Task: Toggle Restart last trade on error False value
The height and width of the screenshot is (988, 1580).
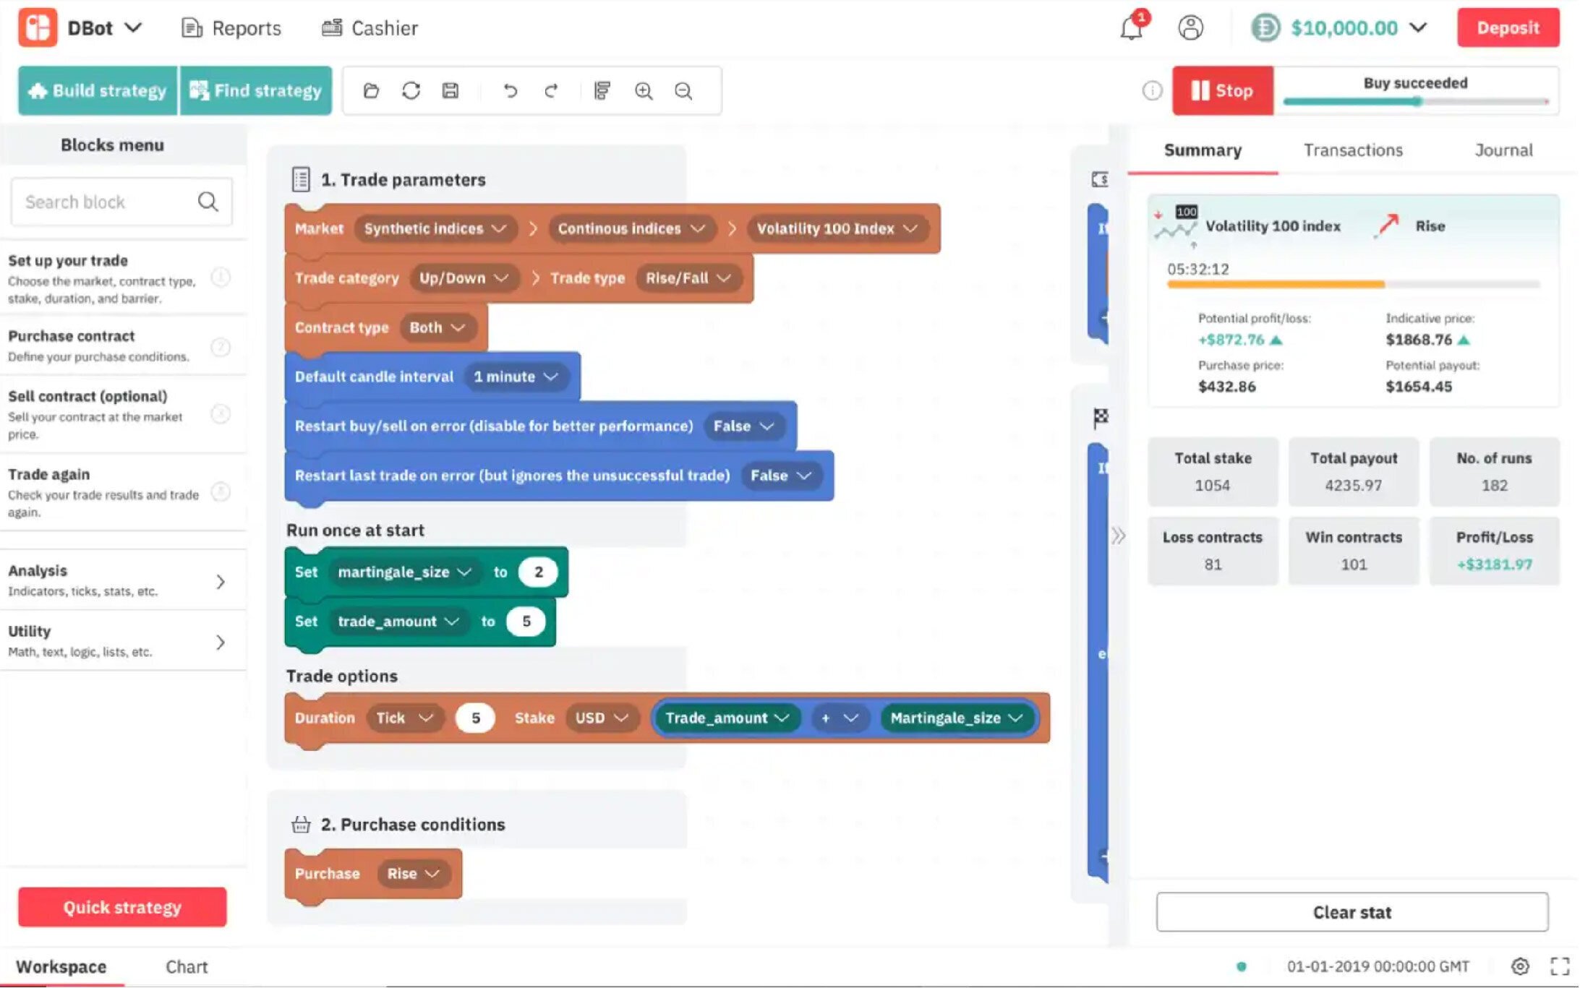Action: click(781, 476)
